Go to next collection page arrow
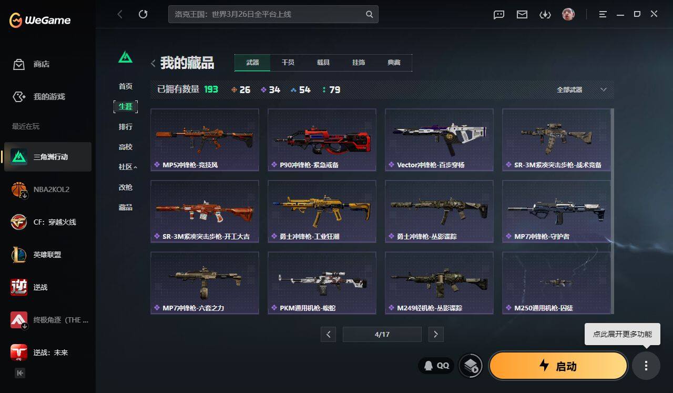This screenshot has height=393, width=673. tap(436, 334)
